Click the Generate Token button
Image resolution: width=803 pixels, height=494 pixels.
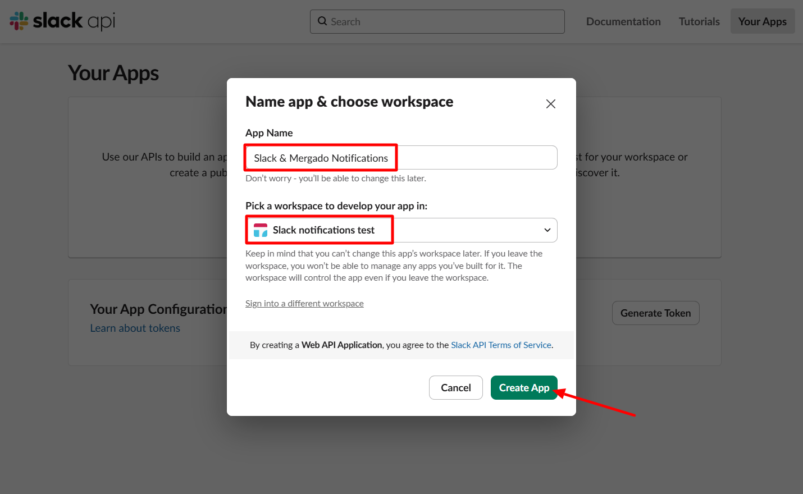click(655, 313)
